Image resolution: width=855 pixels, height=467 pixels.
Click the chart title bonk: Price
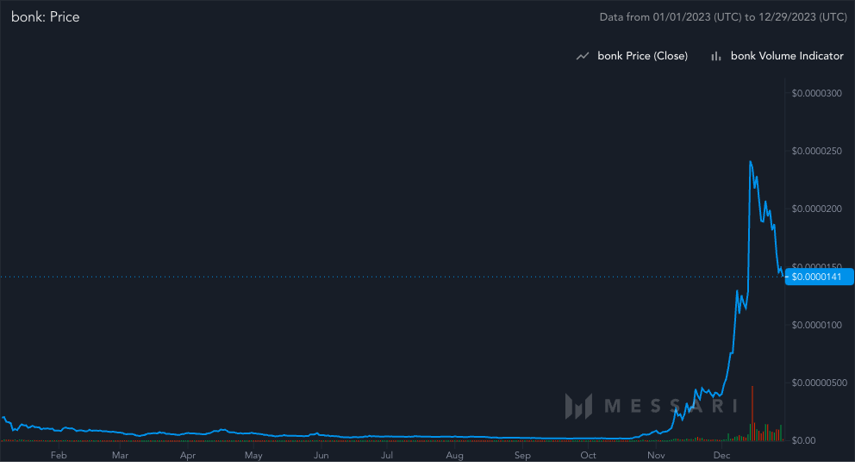click(x=46, y=17)
